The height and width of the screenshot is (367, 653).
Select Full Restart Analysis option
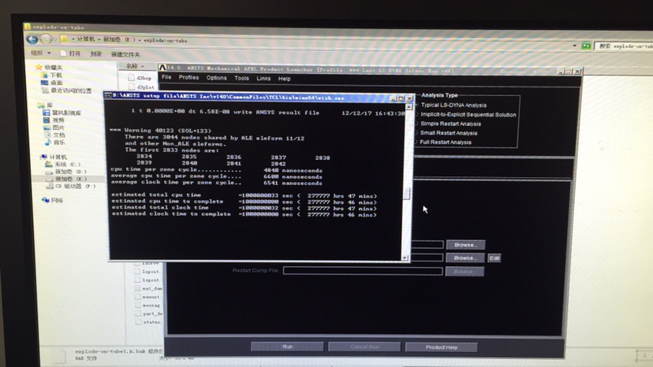(445, 142)
